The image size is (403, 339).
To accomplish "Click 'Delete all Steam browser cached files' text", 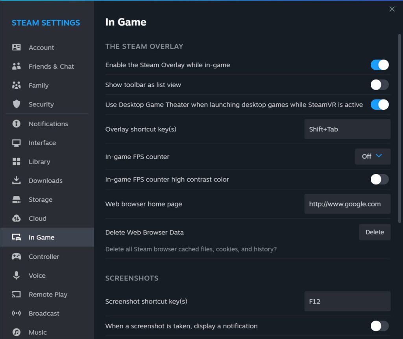I will click(x=191, y=249).
